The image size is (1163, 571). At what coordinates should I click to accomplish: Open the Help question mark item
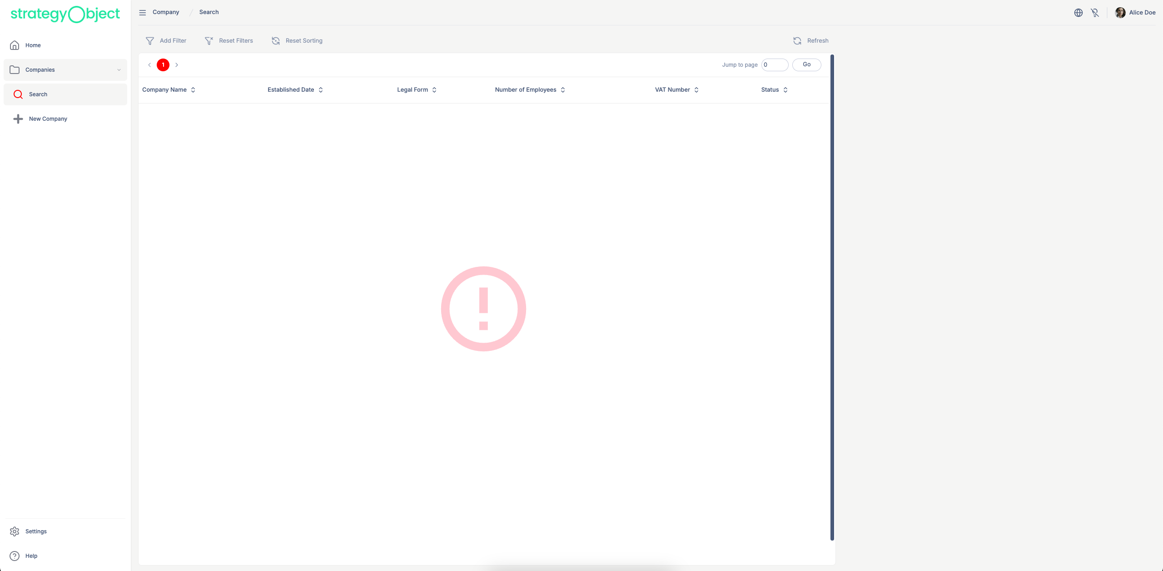click(15, 556)
